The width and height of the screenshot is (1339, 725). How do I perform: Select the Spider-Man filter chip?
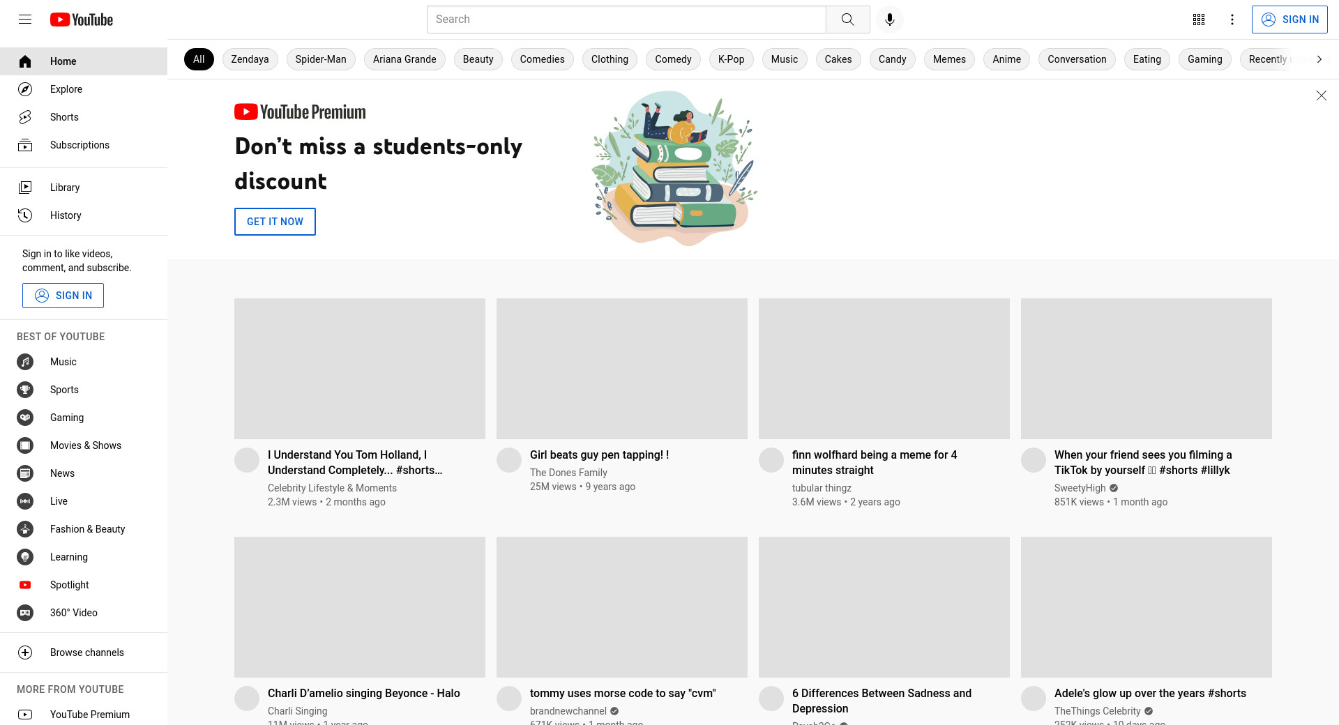tap(321, 59)
